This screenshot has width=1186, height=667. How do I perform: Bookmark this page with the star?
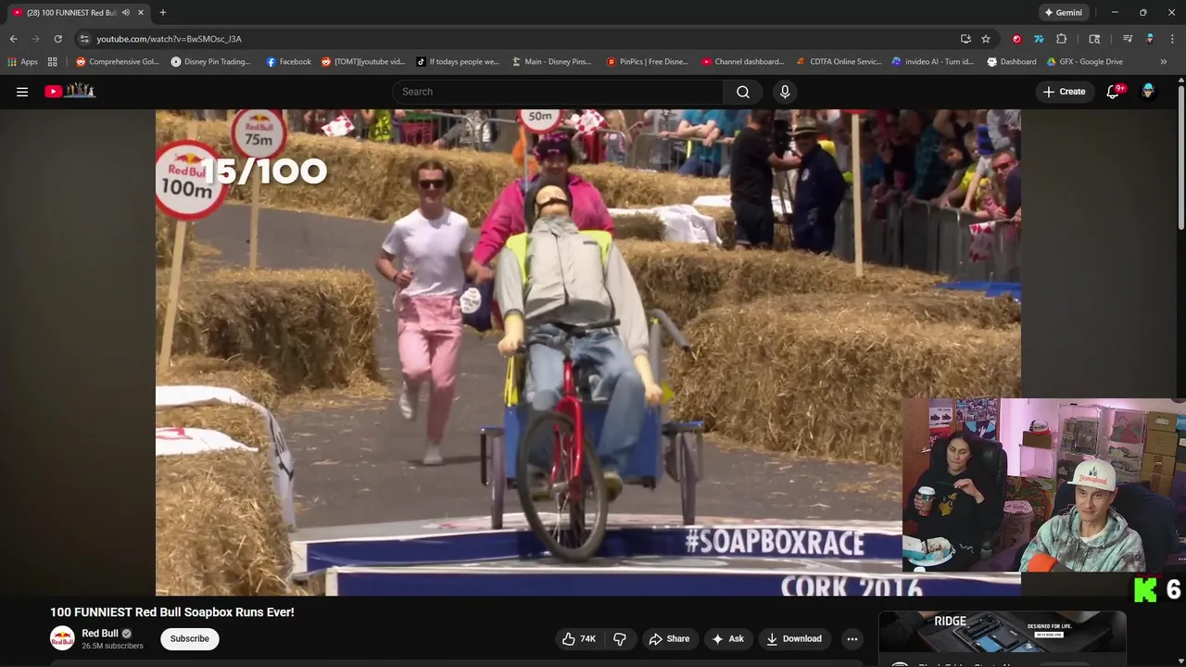pyautogui.click(x=986, y=39)
